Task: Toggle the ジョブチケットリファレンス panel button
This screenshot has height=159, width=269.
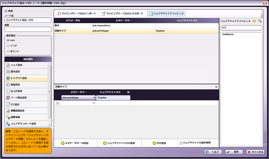Action: [x=166, y=13]
